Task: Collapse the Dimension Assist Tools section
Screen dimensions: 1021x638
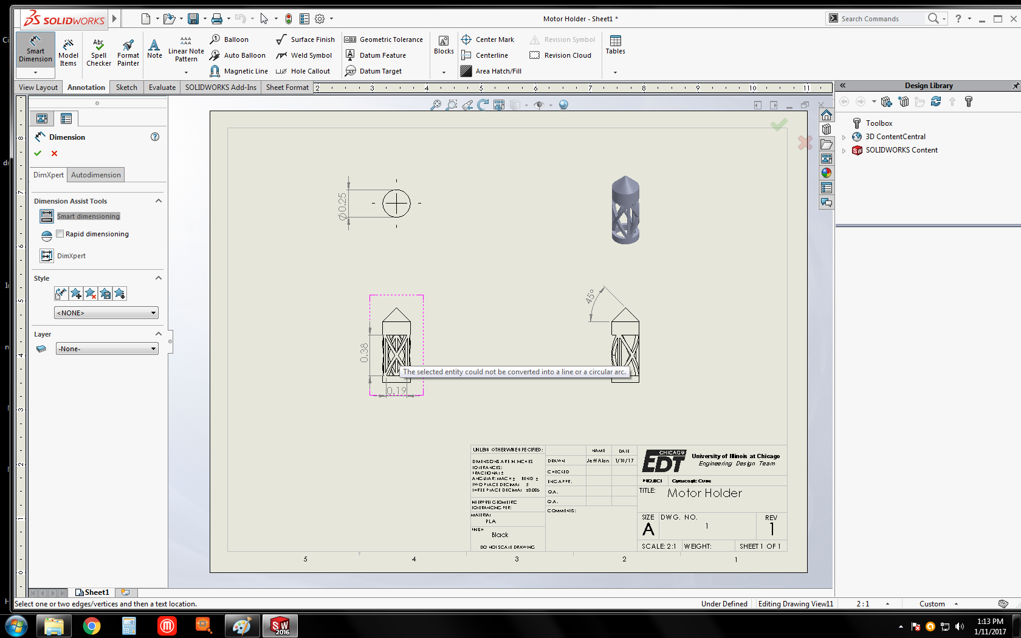Action: pos(158,201)
